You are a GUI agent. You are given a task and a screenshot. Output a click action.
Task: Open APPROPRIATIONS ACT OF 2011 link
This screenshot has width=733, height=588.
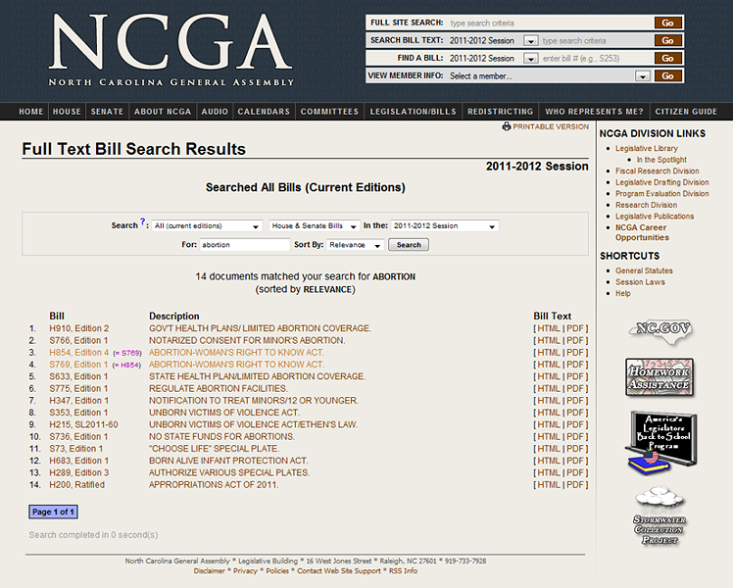(214, 485)
